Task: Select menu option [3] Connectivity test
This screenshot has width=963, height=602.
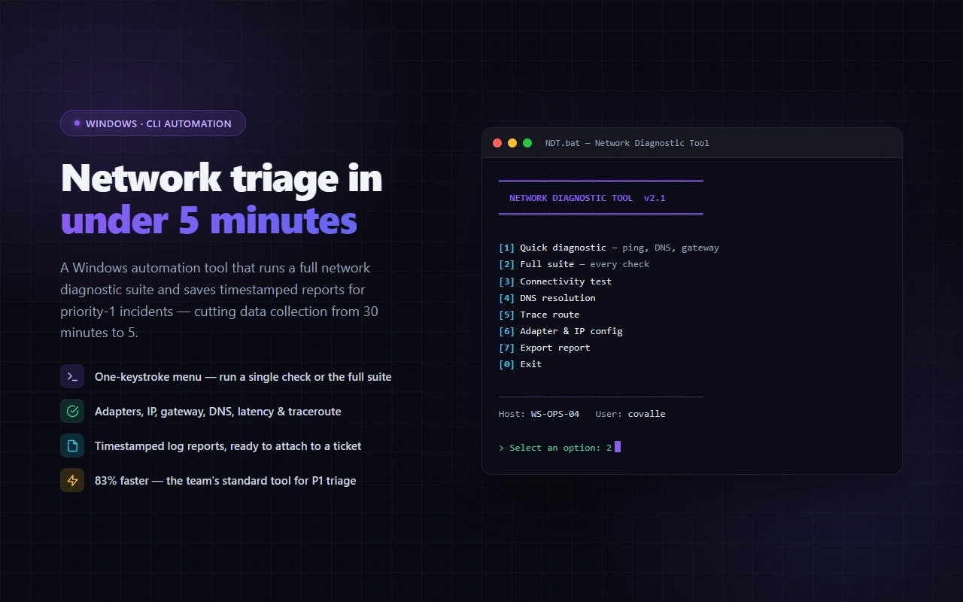Action: 555,281
